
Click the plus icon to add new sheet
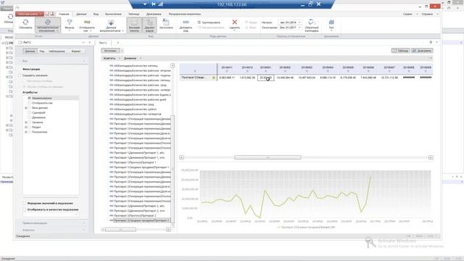click(117, 43)
